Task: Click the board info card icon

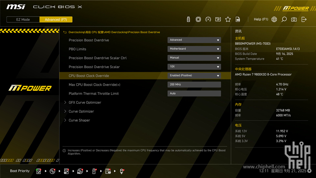Action: [x=218, y=19]
